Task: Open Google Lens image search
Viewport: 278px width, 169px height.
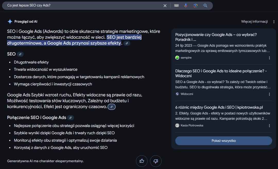Action: pyautogui.click(x=195, y=6)
